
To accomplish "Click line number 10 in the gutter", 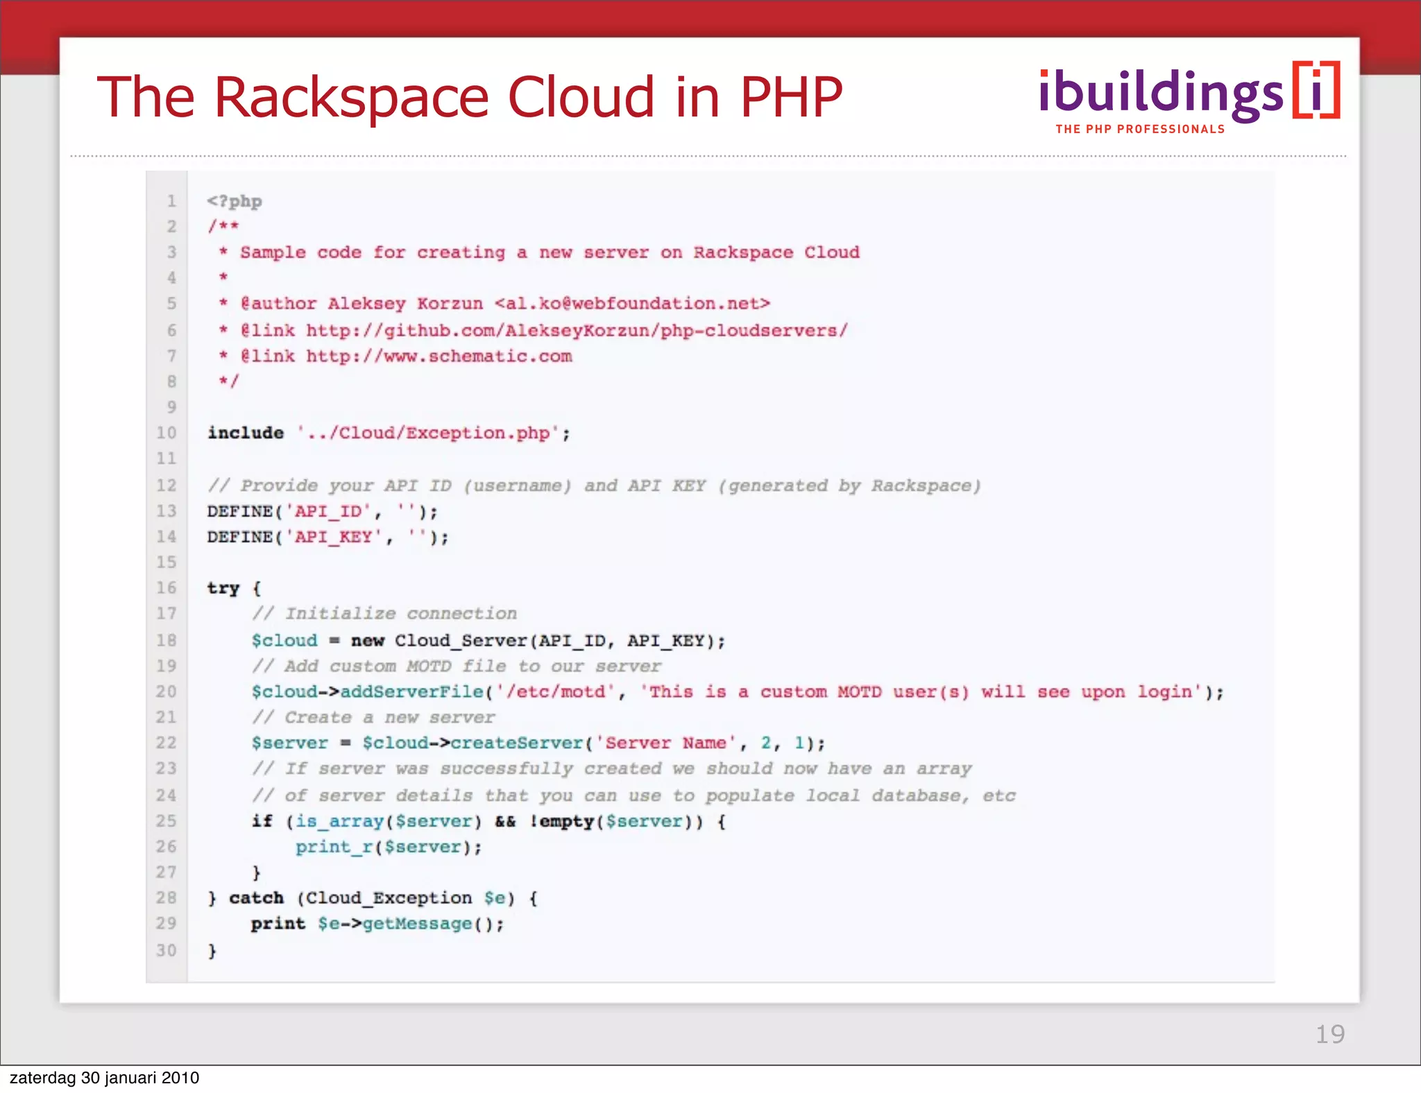I will [x=167, y=433].
